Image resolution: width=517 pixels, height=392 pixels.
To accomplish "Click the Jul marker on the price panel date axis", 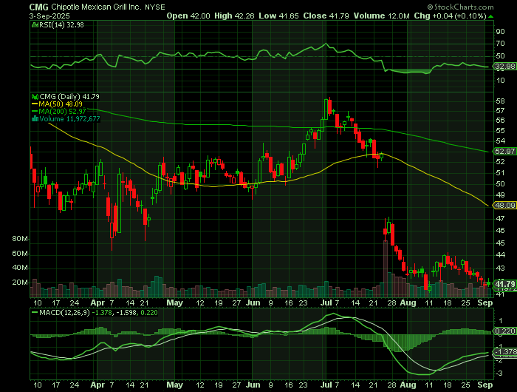I will [x=326, y=303].
